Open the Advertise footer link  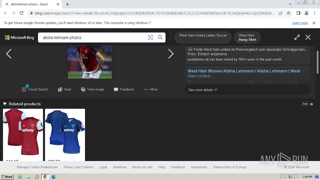[119, 167]
